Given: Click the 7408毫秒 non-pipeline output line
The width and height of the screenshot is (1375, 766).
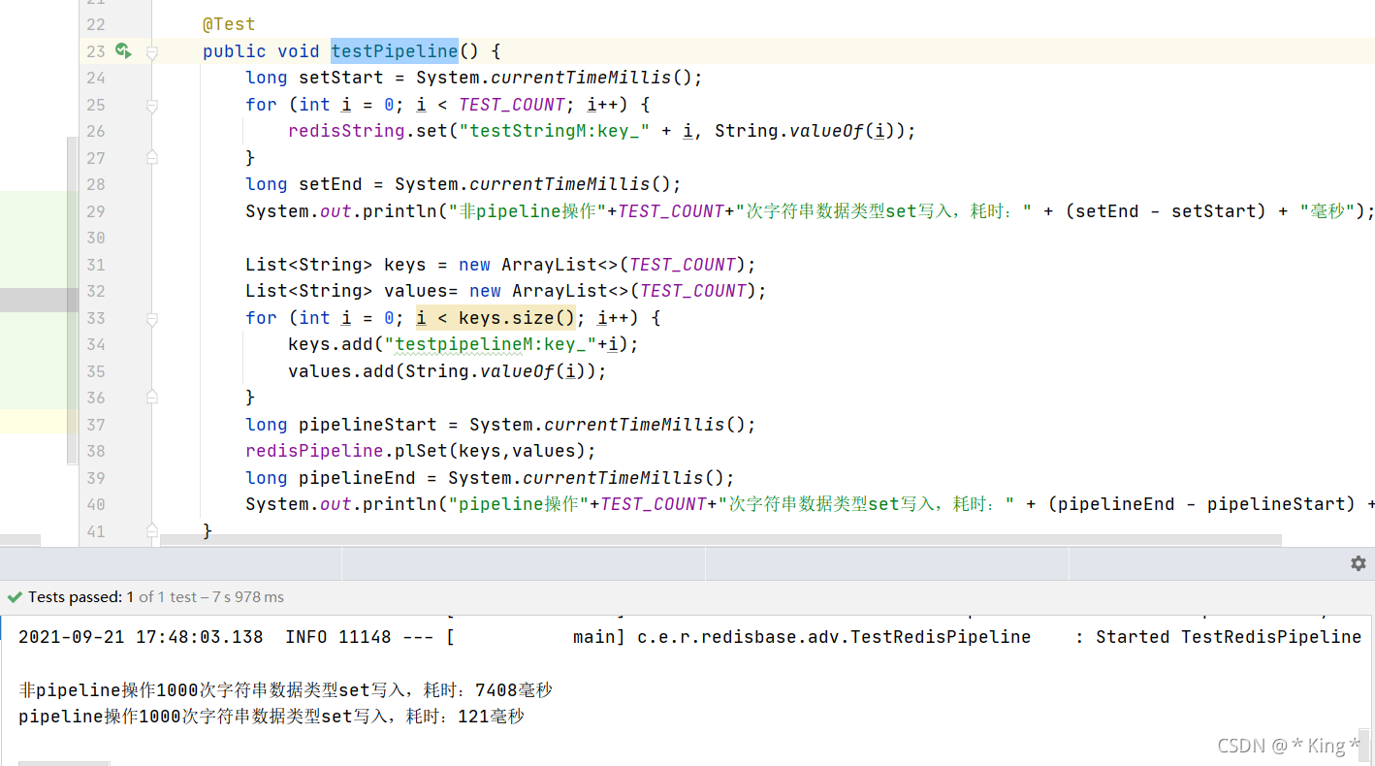Looking at the screenshot, I should [x=286, y=690].
